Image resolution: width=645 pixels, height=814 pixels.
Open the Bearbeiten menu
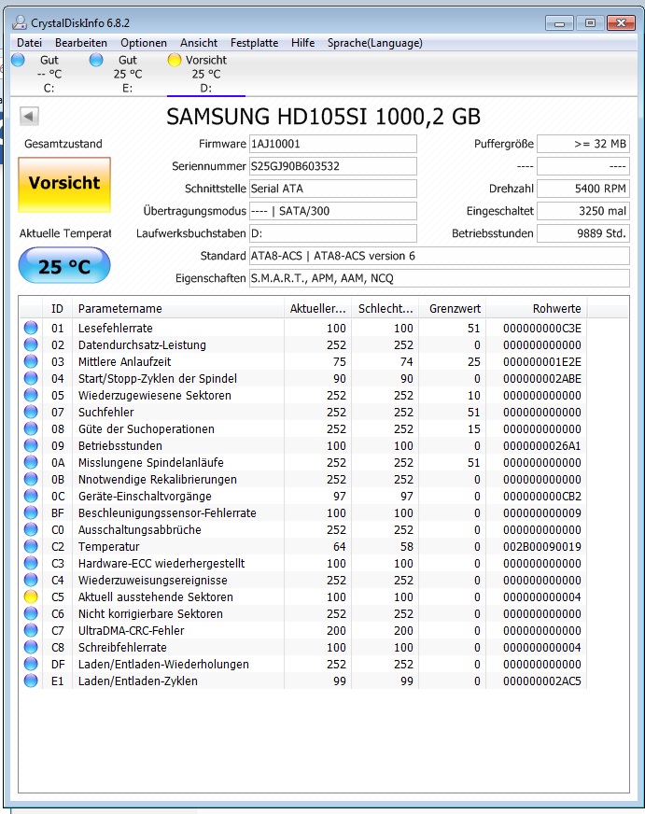click(x=81, y=43)
